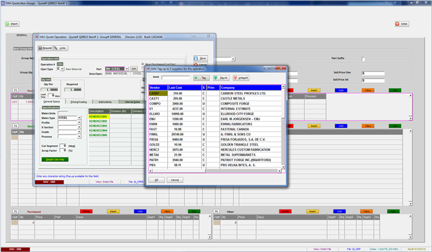Click red Delete button in Other section
432x252 pixels.
[x=285, y=211]
